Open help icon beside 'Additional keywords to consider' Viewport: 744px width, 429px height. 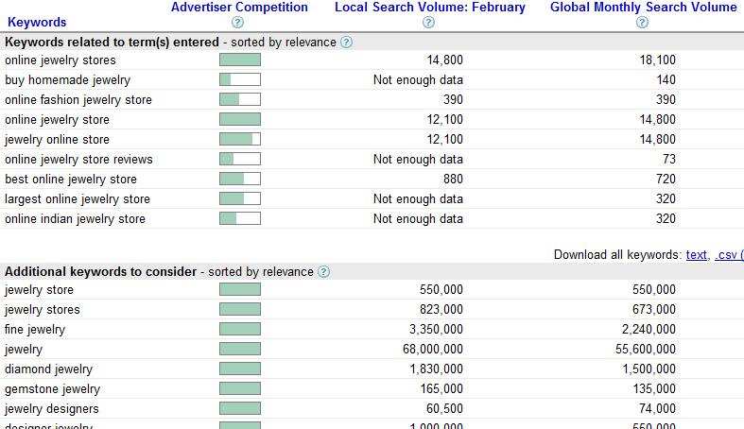pos(324,272)
